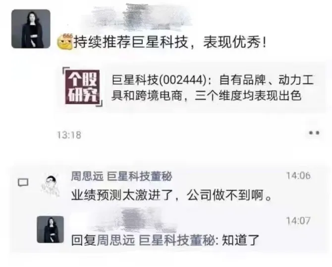Click the 14:07 reply timestamp
Viewport: 332px width, 267px height.
[298, 221]
